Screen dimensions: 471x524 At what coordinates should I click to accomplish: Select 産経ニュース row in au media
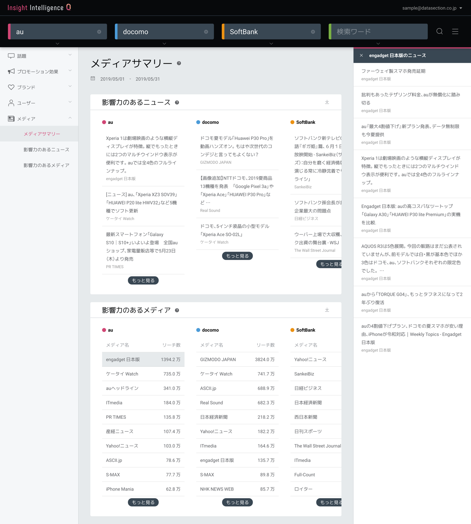143,431
